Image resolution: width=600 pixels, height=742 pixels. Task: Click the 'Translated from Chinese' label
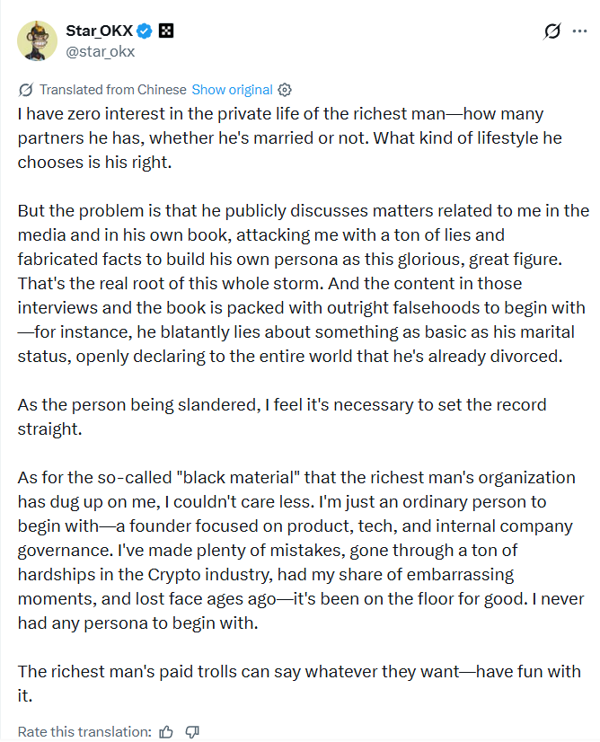[x=113, y=90]
